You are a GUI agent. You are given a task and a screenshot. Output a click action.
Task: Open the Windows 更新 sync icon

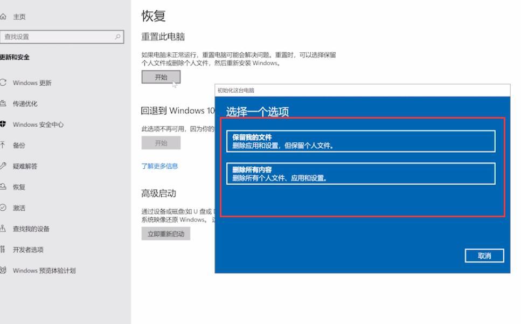[3, 82]
